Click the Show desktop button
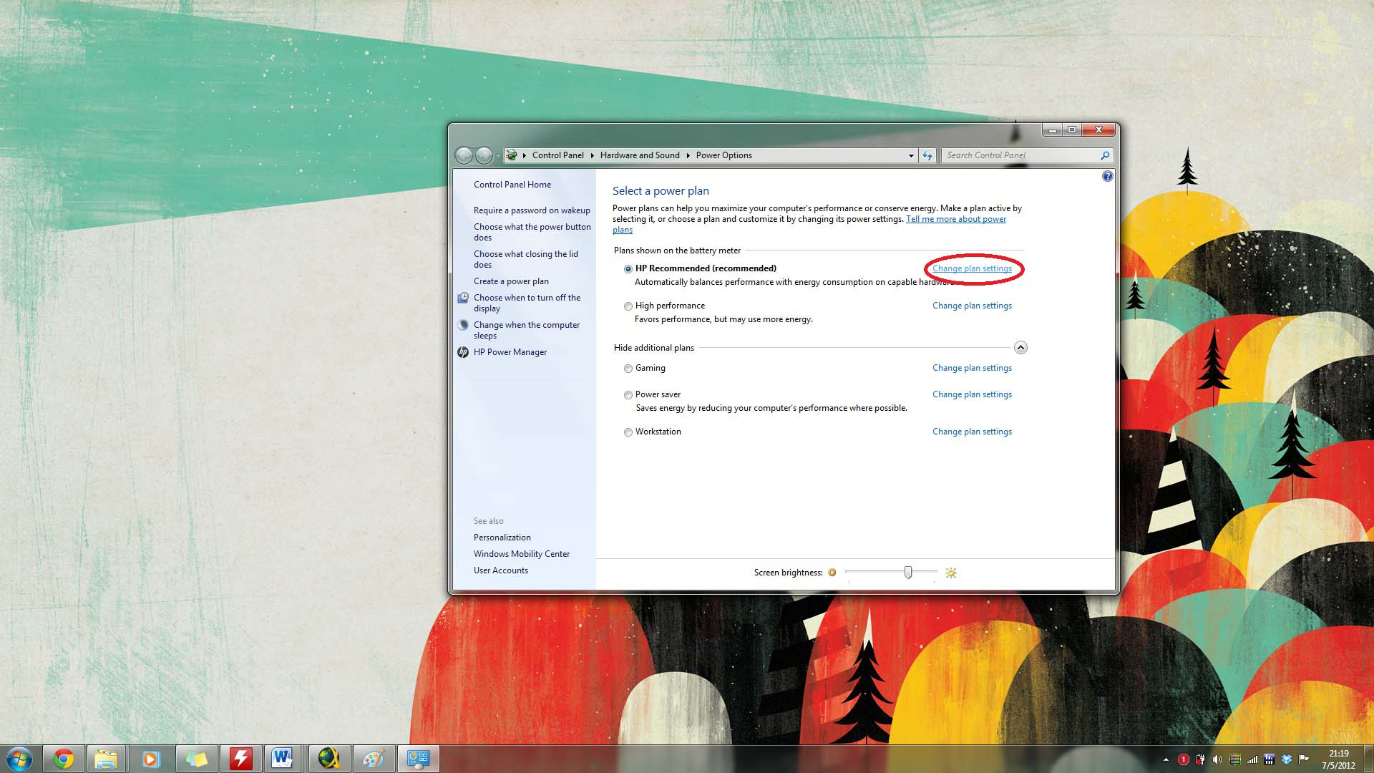The image size is (1374, 773). (1368, 759)
